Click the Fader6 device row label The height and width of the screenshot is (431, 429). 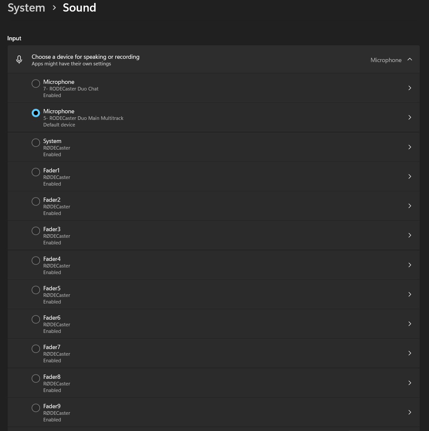click(x=52, y=318)
